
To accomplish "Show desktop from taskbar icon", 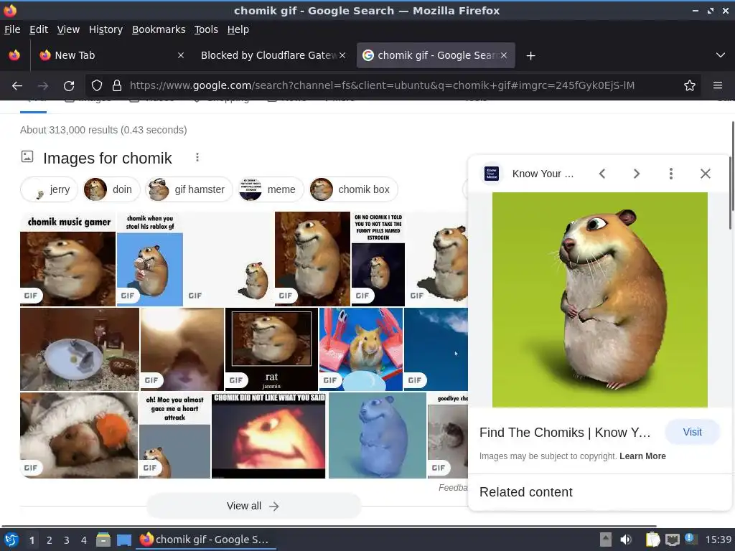I will point(124,540).
